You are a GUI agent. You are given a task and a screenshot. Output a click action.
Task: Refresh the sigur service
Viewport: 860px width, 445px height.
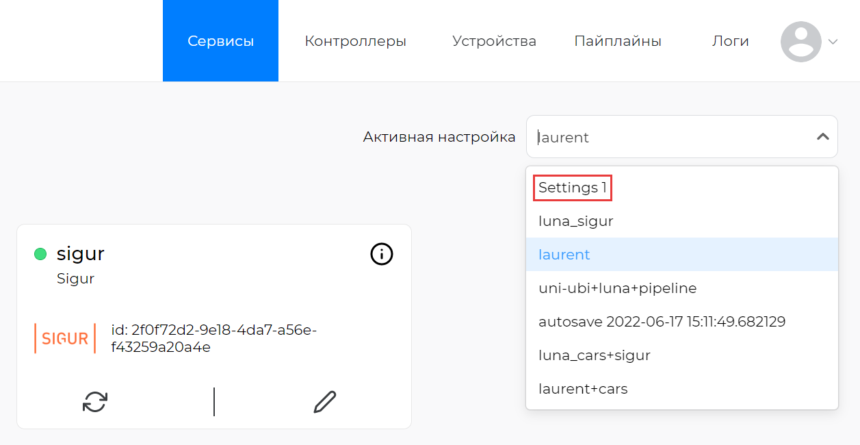95,402
